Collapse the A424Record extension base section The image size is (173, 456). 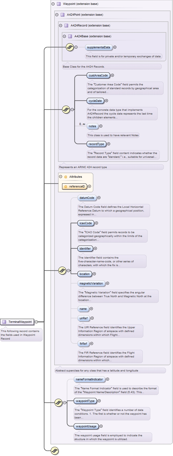click(x=60, y=26)
